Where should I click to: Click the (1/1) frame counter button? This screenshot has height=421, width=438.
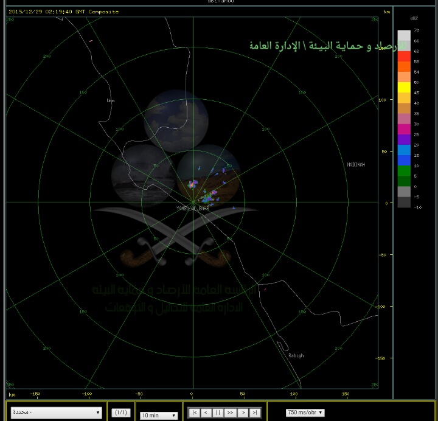coord(121,412)
